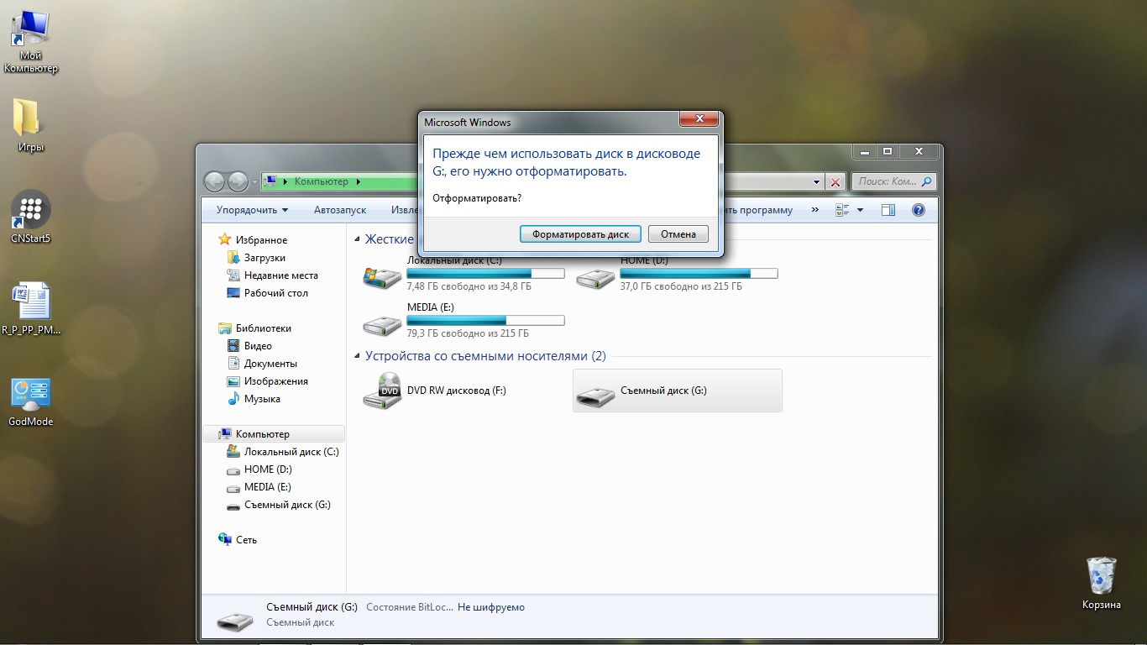This screenshot has width=1147, height=645.
Task: Select Компьютер in navigation pane
Action: [274, 434]
